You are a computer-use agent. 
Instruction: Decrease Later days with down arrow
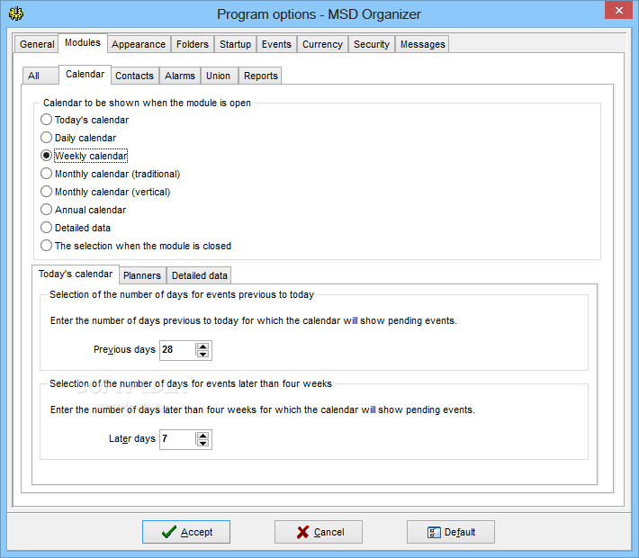[x=202, y=443]
